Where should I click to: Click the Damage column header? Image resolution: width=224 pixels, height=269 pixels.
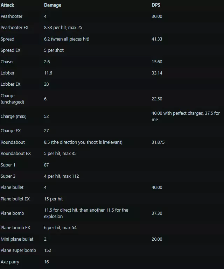click(x=52, y=5)
